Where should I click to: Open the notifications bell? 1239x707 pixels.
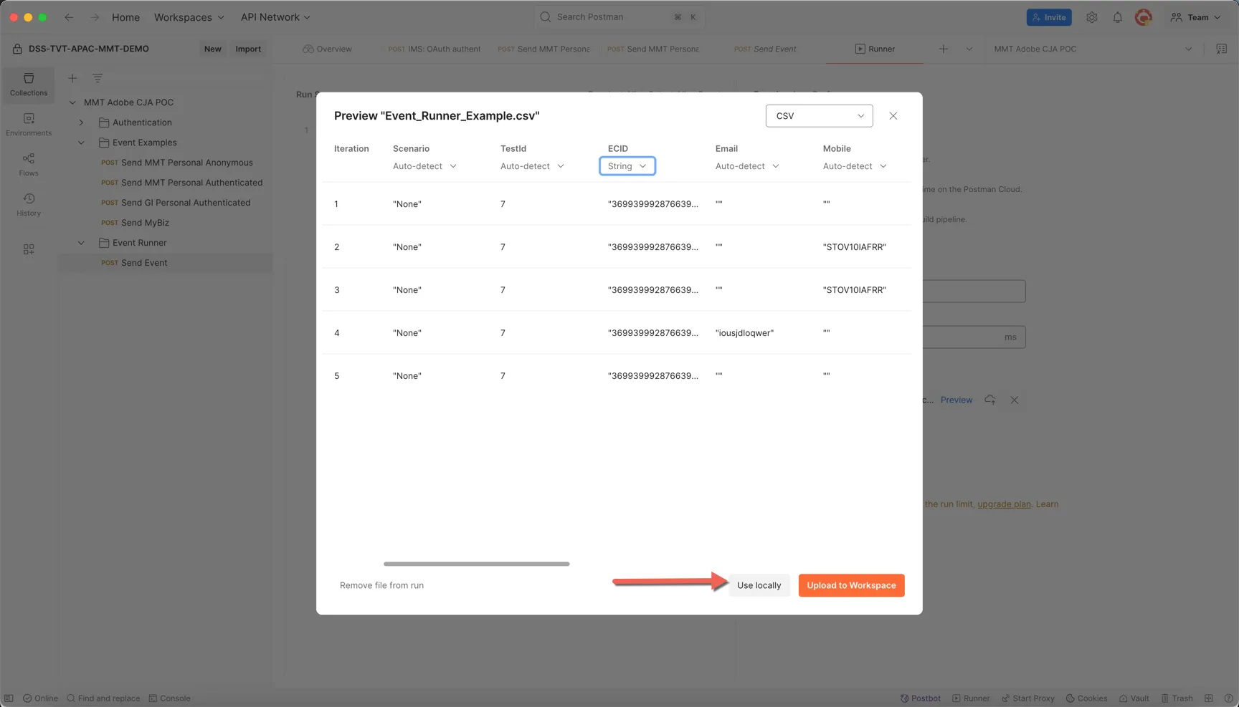[1117, 17]
